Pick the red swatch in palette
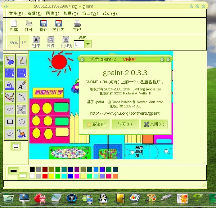The image size is (216, 208). 45,176
